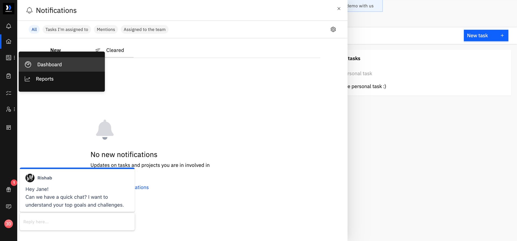Image resolution: width=517 pixels, height=241 pixels.
Task: Expand the dashboards sidebar menu dots
Action: coord(14,57)
